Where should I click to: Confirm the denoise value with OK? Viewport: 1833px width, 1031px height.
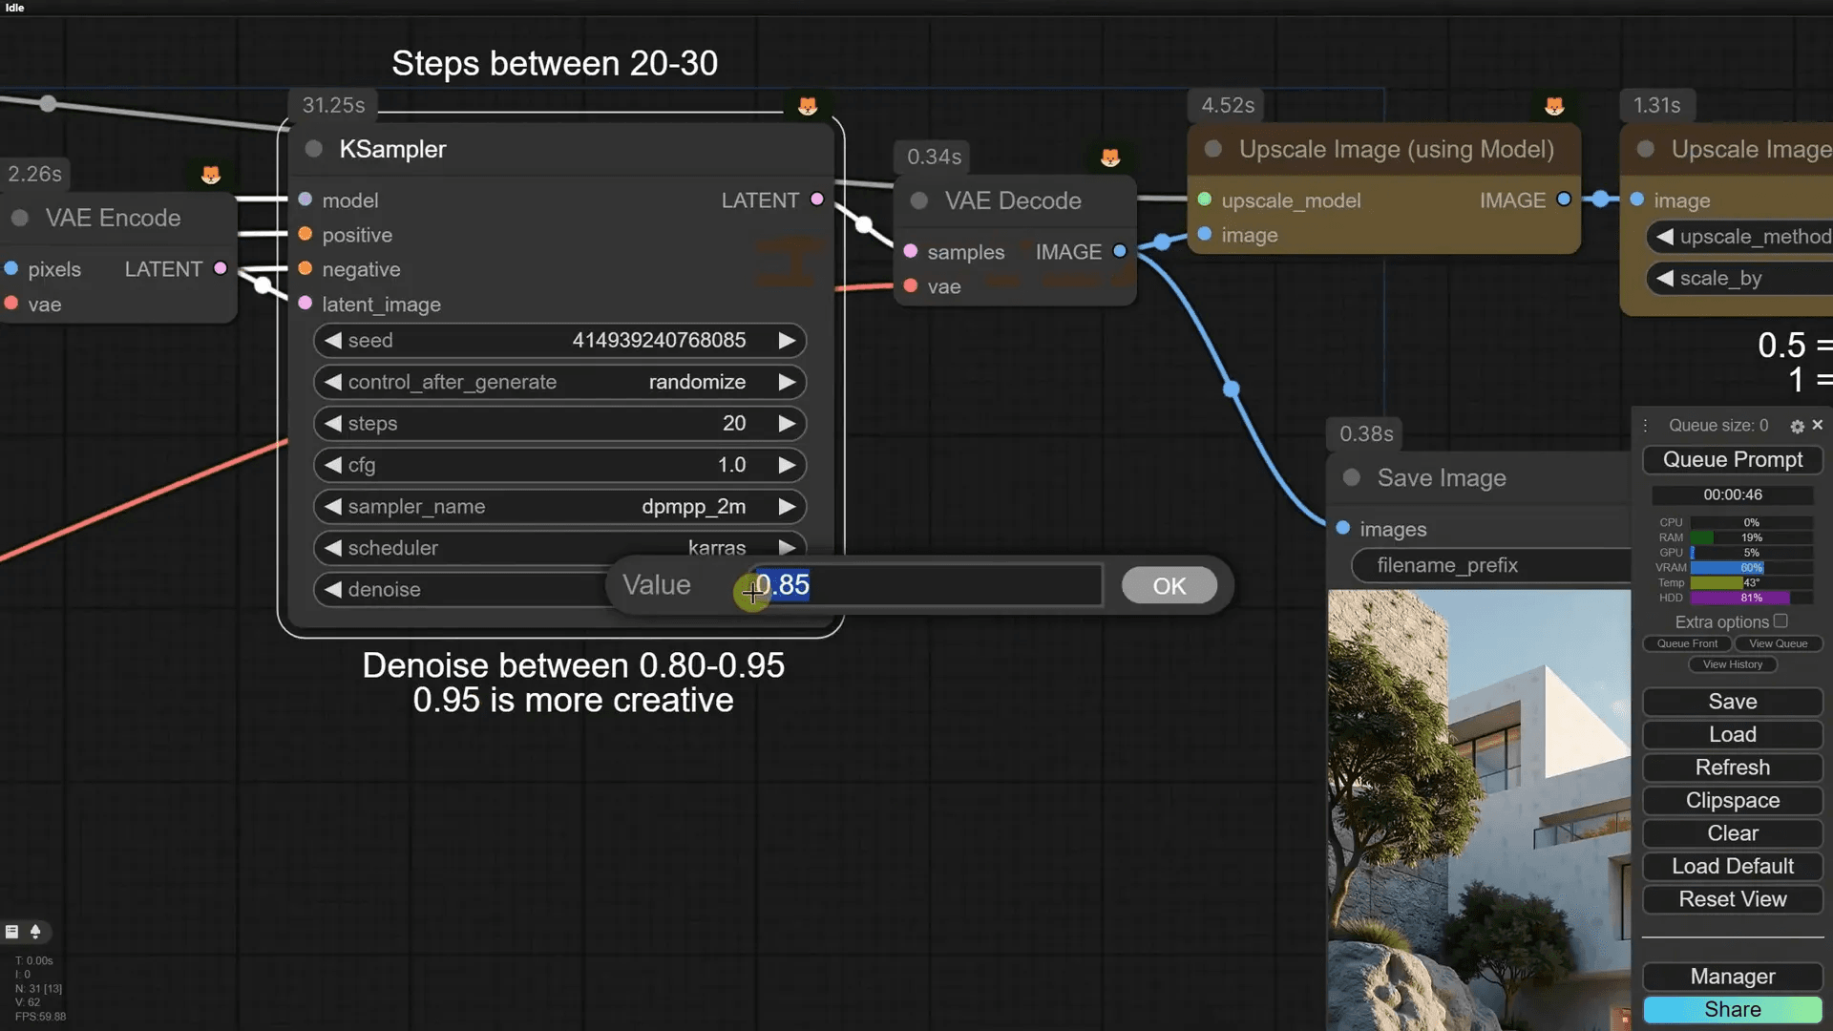[x=1169, y=585]
